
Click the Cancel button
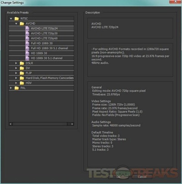tap(142, 177)
